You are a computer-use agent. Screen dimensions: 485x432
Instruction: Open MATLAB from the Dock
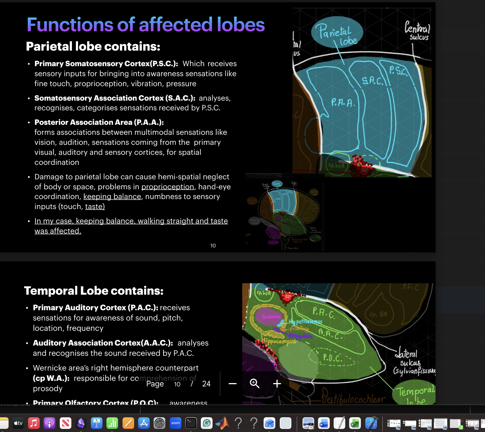pos(222,423)
